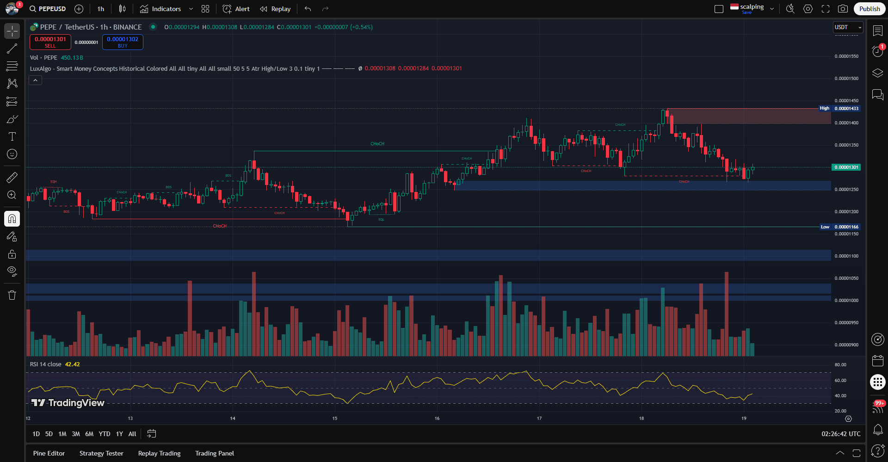Image resolution: width=888 pixels, height=462 pixels.
Task: Open the watchlist panel icon
Action: [x=877, y=31]
